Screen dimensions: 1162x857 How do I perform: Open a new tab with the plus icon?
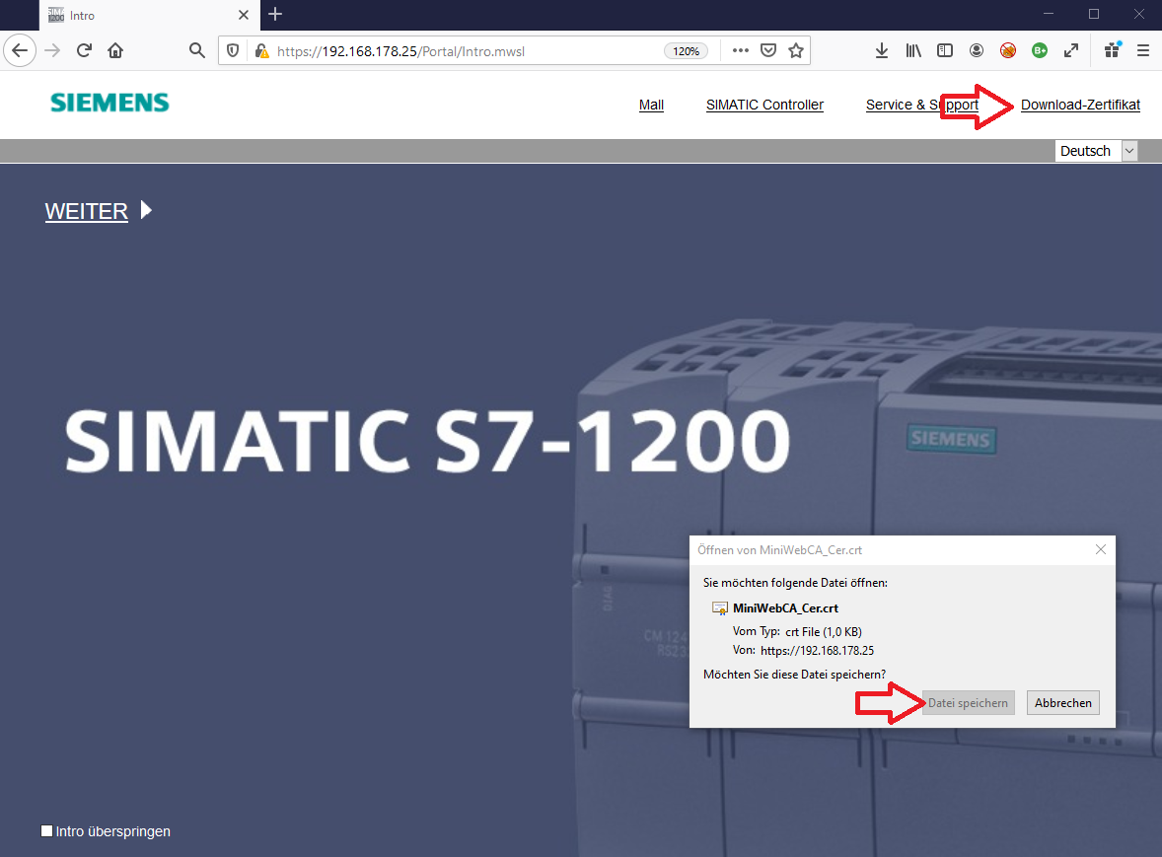[275, 14]
